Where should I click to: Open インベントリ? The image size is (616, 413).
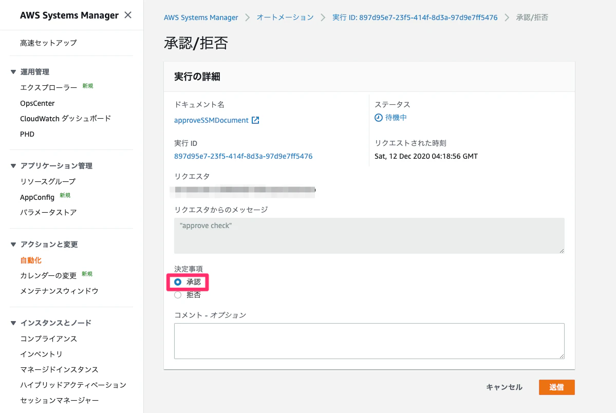[x=41, y=354]
